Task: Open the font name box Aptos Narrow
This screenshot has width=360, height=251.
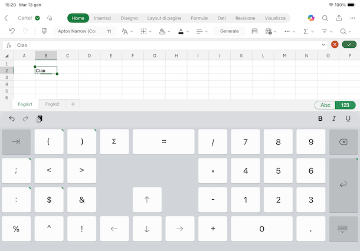Action: click(77, 31)
